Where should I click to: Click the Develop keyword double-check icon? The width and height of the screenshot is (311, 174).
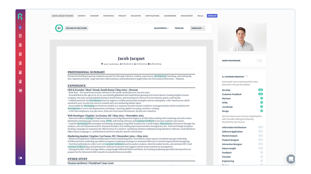click(261, 90)
